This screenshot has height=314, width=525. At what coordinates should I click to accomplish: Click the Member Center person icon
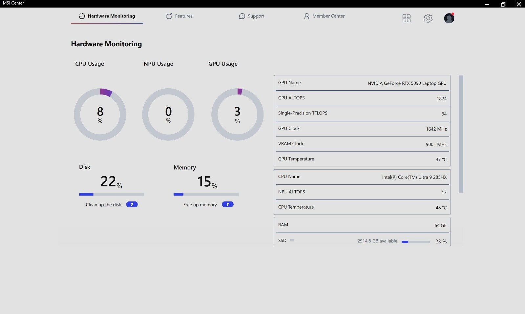tap(306, 16)
